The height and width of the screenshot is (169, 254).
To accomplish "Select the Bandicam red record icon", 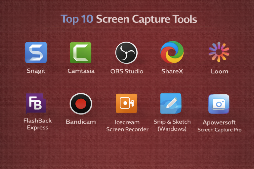I will coord(81,104).
